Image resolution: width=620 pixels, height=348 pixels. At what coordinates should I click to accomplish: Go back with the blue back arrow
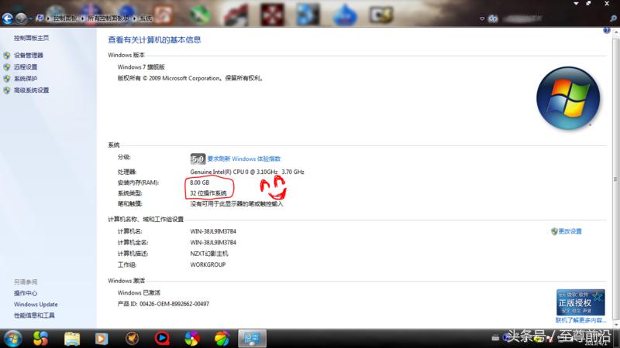[8, 18]
